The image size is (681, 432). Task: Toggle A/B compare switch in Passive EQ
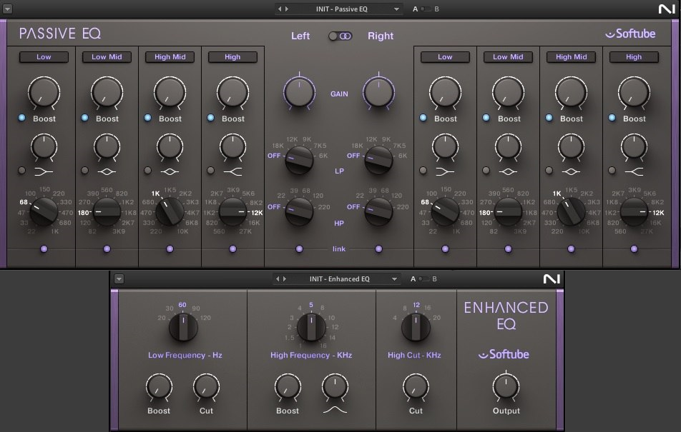[x=426, y=9]
